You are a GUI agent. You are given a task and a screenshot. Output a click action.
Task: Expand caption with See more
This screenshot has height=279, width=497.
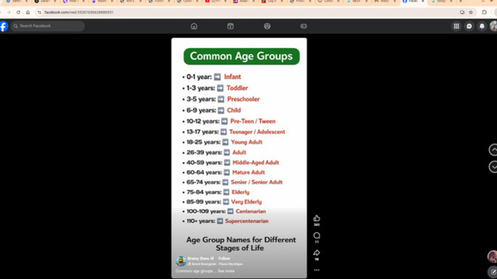click(226, 271)
